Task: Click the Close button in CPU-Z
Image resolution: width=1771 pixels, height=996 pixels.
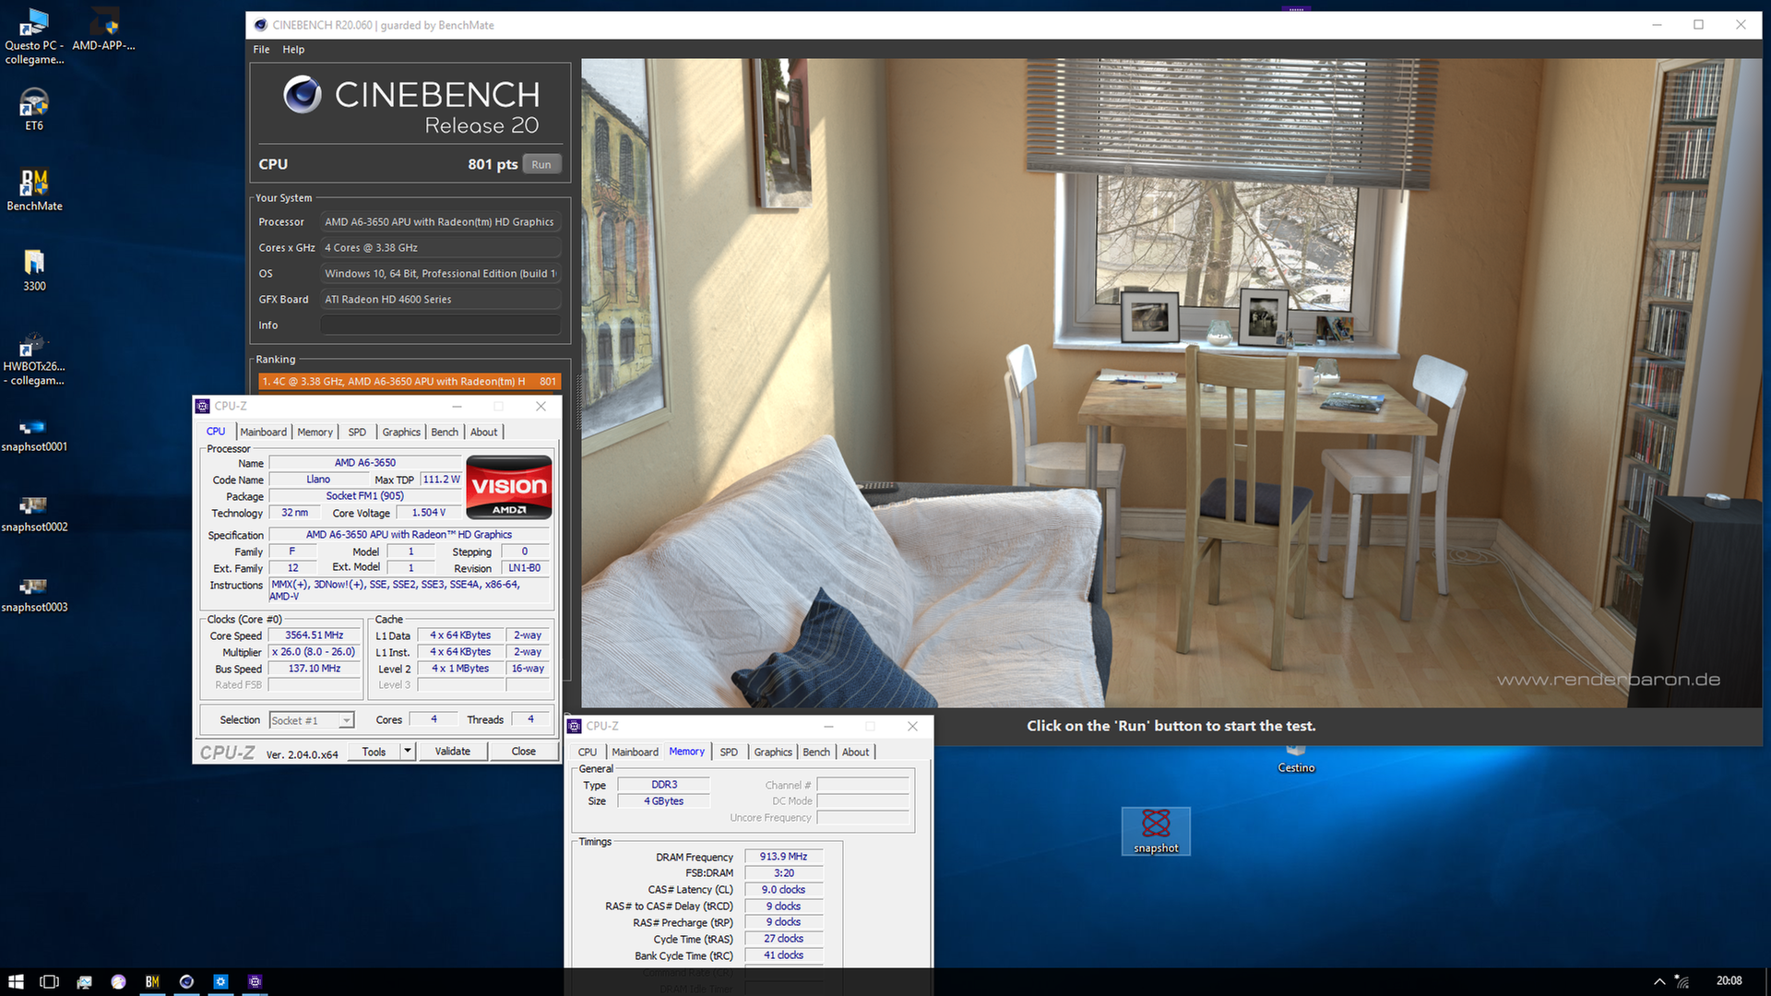Action: point(523,752)
